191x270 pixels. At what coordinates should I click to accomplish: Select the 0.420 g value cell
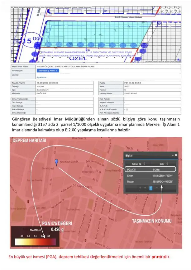click(156, 170)
